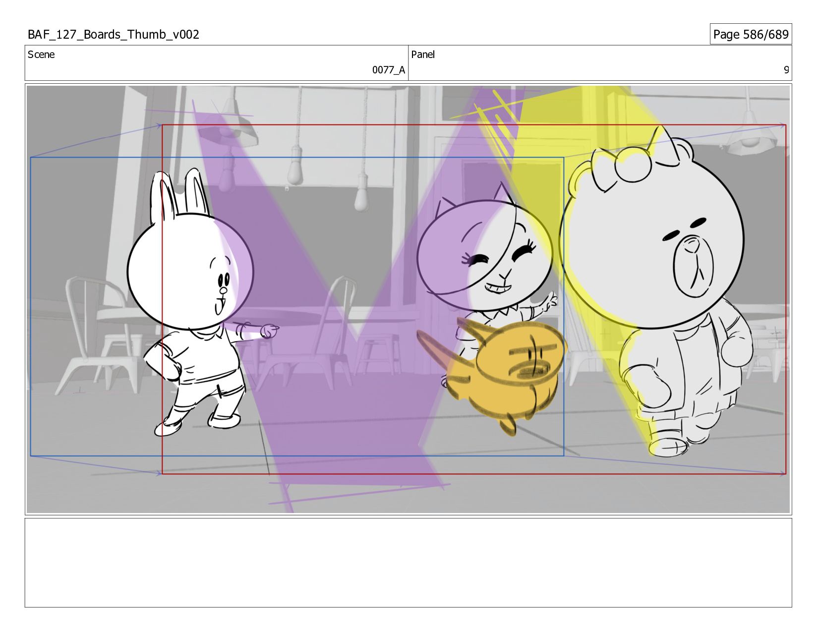This screenshot has width=818, height=632.
Task: Click the Page 586/689 indicator
Action: (751, 34)
